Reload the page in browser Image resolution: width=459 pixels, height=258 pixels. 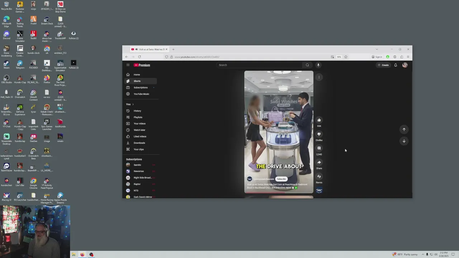(x=139, y=57)
